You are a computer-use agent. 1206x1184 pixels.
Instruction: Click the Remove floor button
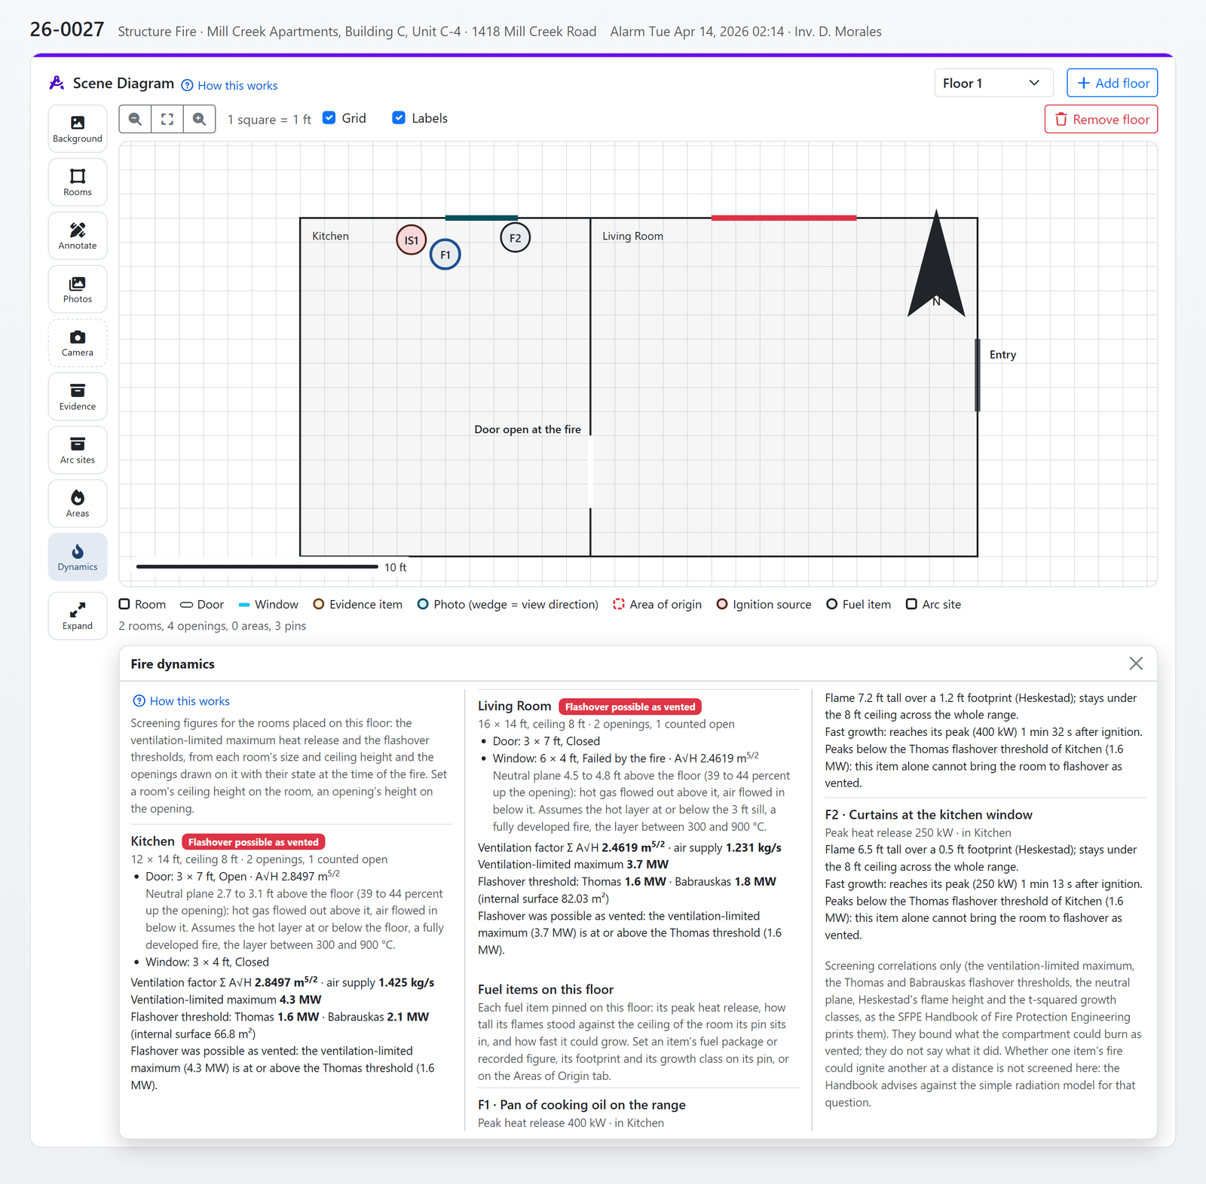[1101, 119]
